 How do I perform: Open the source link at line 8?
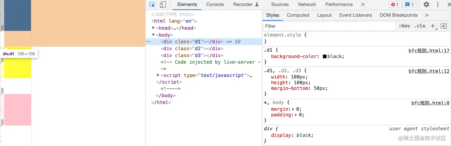(430, 103)
